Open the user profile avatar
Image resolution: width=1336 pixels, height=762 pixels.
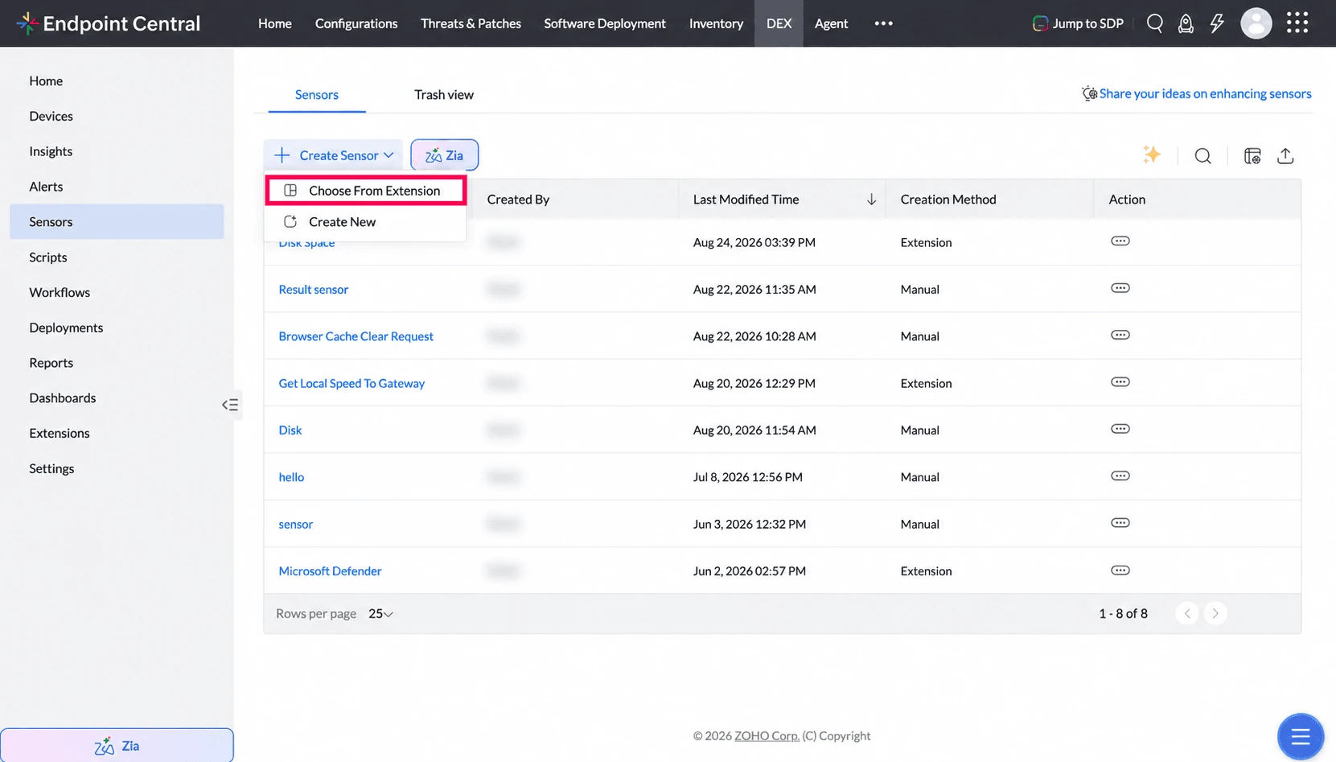click(1256, 23)
